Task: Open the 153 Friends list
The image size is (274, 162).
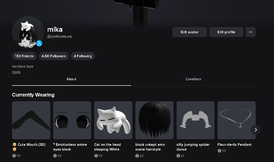Action: 24,56
